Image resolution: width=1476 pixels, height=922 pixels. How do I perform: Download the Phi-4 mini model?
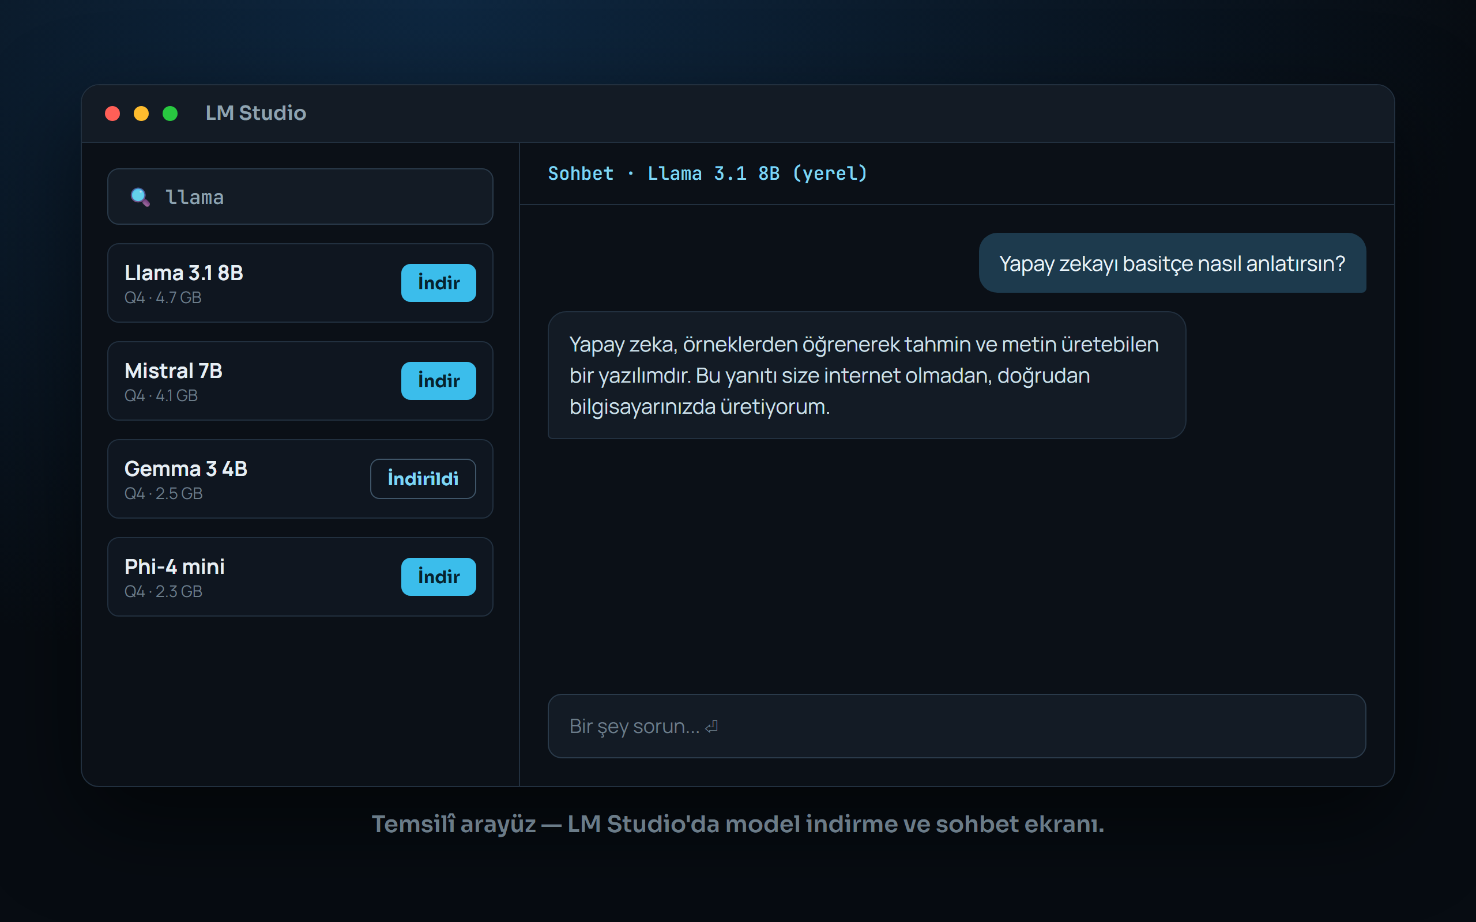point(439,577)
